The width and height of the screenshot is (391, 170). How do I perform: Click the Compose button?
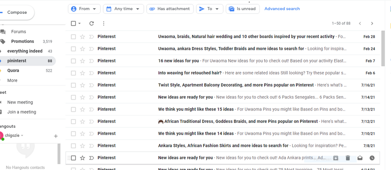(16, 12)
